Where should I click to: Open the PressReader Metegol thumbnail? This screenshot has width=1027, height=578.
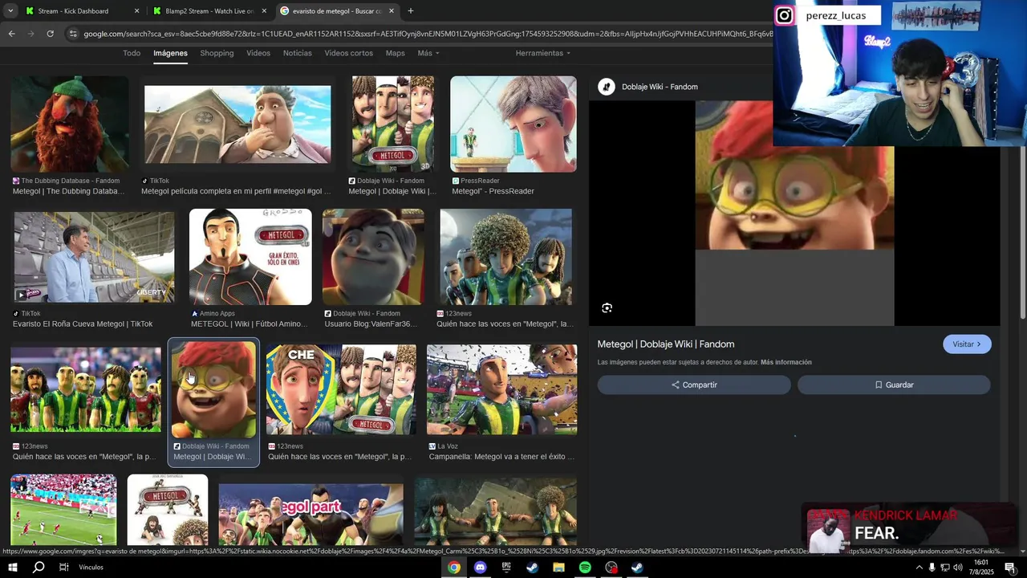(x=513, y=124)
